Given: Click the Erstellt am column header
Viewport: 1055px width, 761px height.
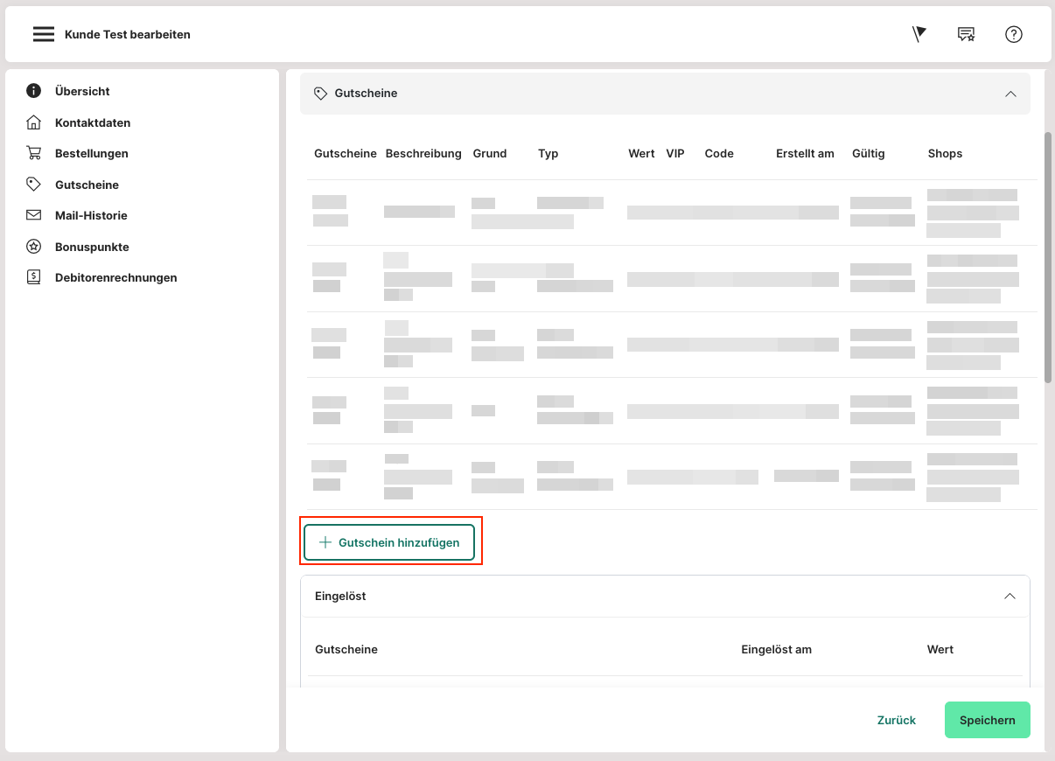Looking at the screenshot, I should click(805, 153).
